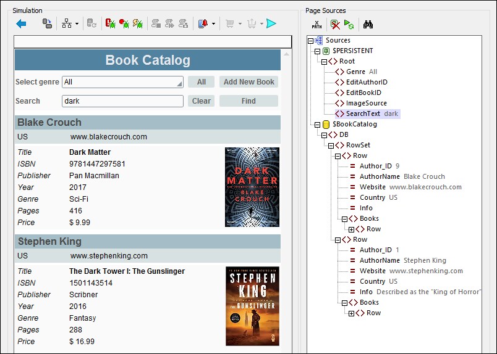Click the Find button

(x=248, y=101)
